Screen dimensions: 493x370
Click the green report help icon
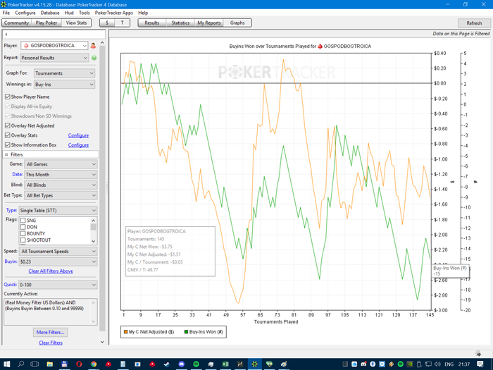94,58
